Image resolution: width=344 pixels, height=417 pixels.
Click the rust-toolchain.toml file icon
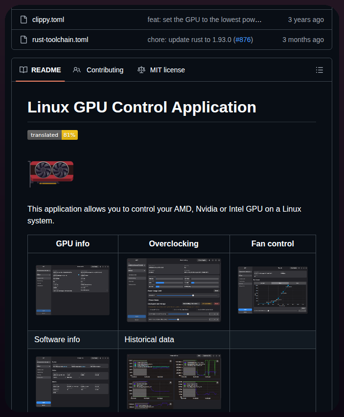[x=23, y=40]
